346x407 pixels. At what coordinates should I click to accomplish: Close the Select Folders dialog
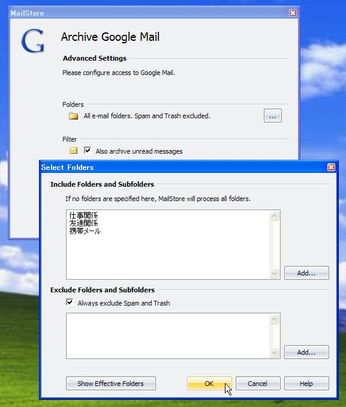[x=331, y=167]
